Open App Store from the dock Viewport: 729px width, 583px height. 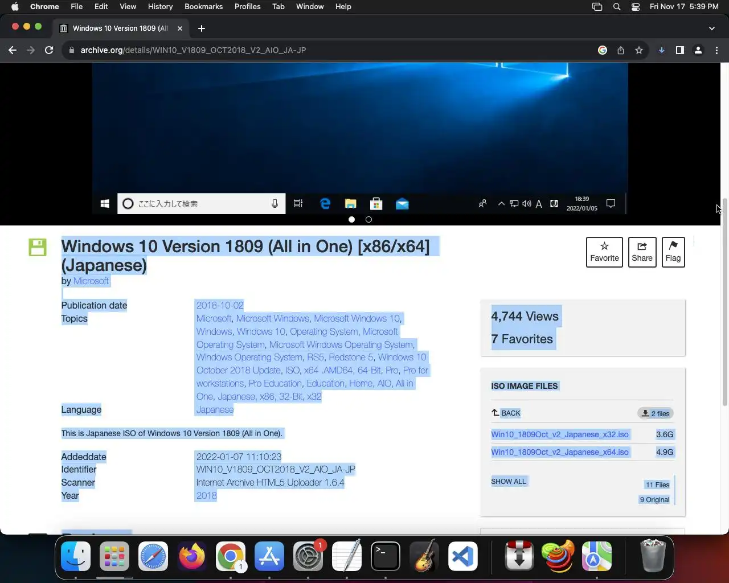(269, 556)
